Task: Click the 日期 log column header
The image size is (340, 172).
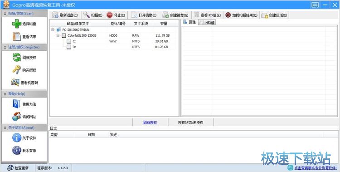Action: point(91,135)
